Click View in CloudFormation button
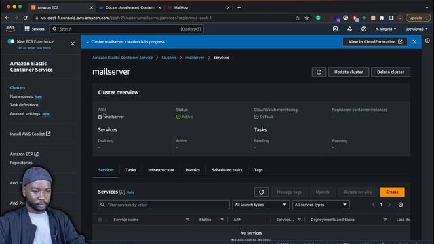This screenshot has height=244, width=434. pos(375,42)
